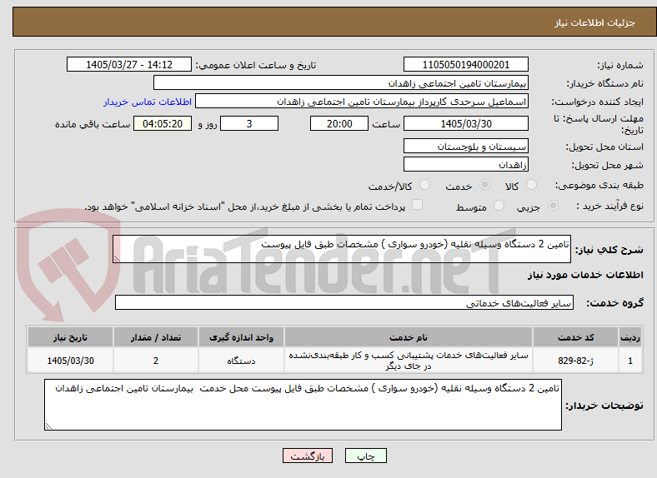
Task: Select the متوسط purchase type radio
Action: point(499,205)
